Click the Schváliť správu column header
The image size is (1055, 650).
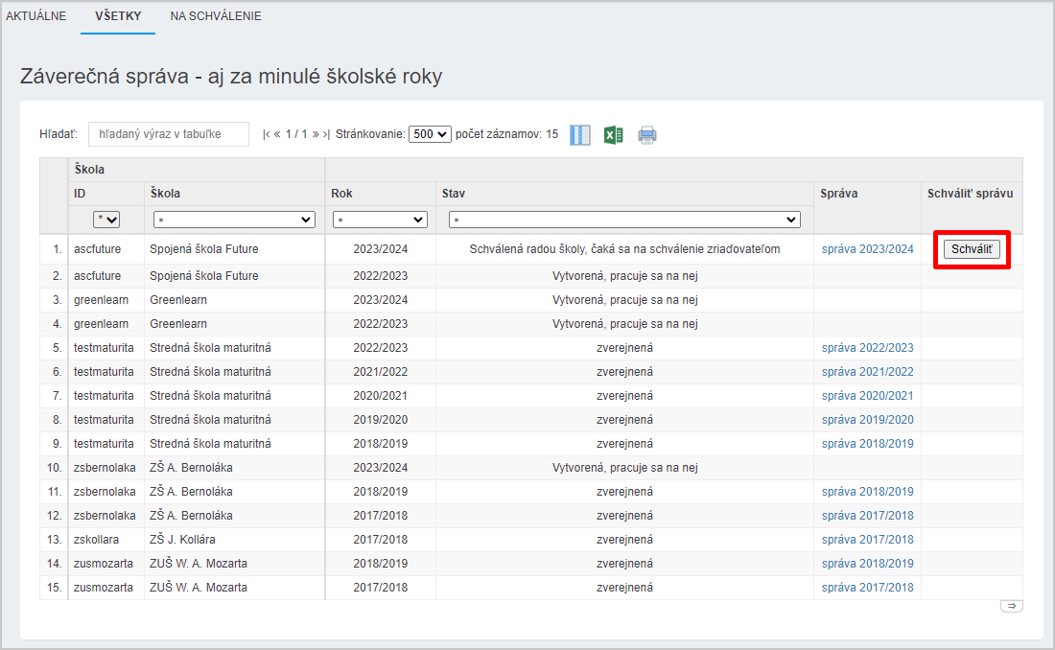[x=971, y=194]
